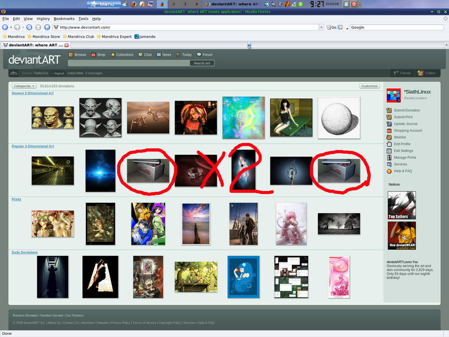This screenshot has height=337, width=449.
Task: Open the Prints section link
Action: [16, 200]
